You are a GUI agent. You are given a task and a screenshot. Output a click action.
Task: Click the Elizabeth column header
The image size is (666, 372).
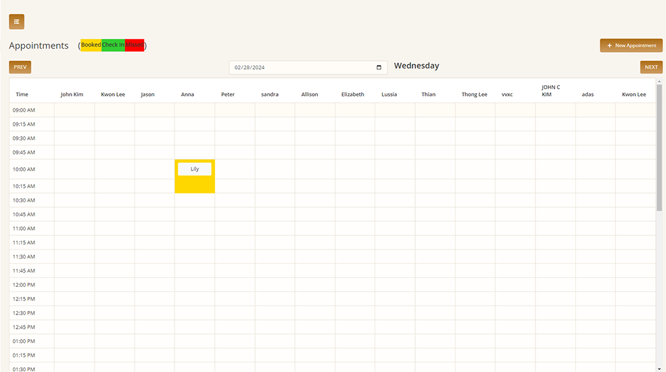352,95
